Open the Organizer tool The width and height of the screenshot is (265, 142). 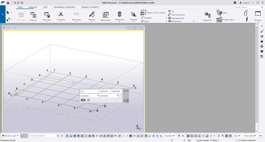[x=208, y=17]
